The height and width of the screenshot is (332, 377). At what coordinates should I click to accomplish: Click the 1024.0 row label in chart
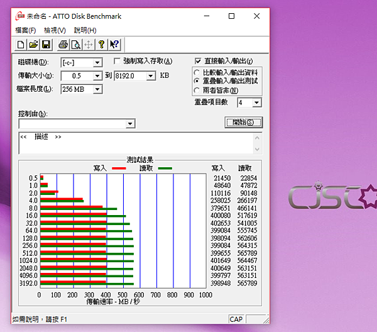[28, 260]
